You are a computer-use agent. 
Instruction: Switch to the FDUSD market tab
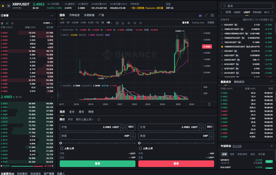coord(257,12)
